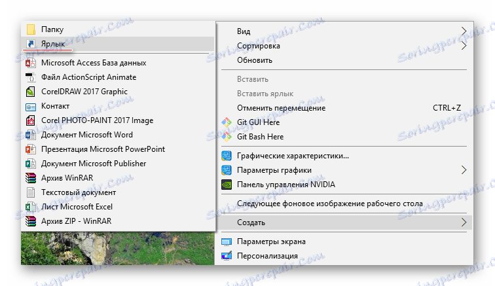Create Corel PHOTO-PAINT 2017 Image

[118, 120]
